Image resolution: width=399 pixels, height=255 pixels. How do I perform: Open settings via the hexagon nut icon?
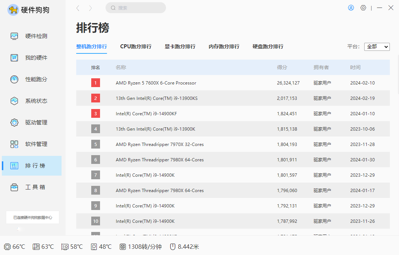click(x=363, y=8)
